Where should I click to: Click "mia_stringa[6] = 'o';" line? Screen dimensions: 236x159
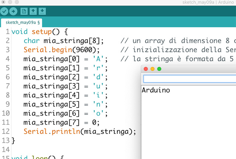pyautogui.click(x=66, y=113)
